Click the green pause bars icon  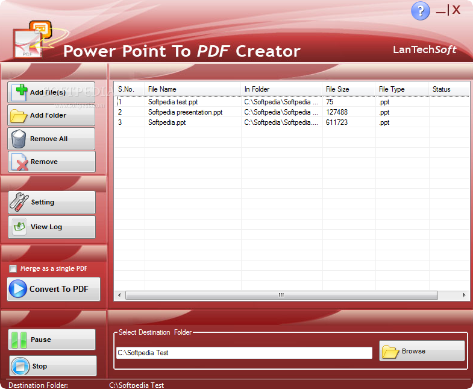pyautogui.click(x=19, y=340)
